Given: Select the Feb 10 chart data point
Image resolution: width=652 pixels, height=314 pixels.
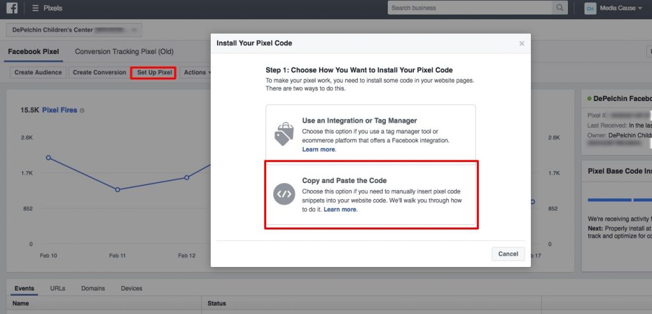Looking at the screenshot, I should tap(48, 158).
